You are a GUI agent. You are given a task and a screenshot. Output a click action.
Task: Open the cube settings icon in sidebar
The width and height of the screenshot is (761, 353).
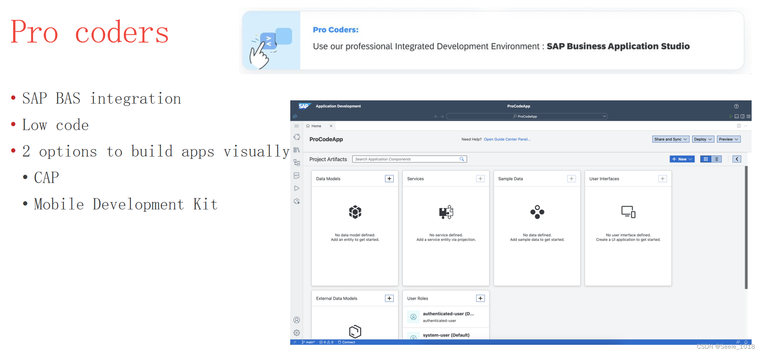tap(297, 201)
